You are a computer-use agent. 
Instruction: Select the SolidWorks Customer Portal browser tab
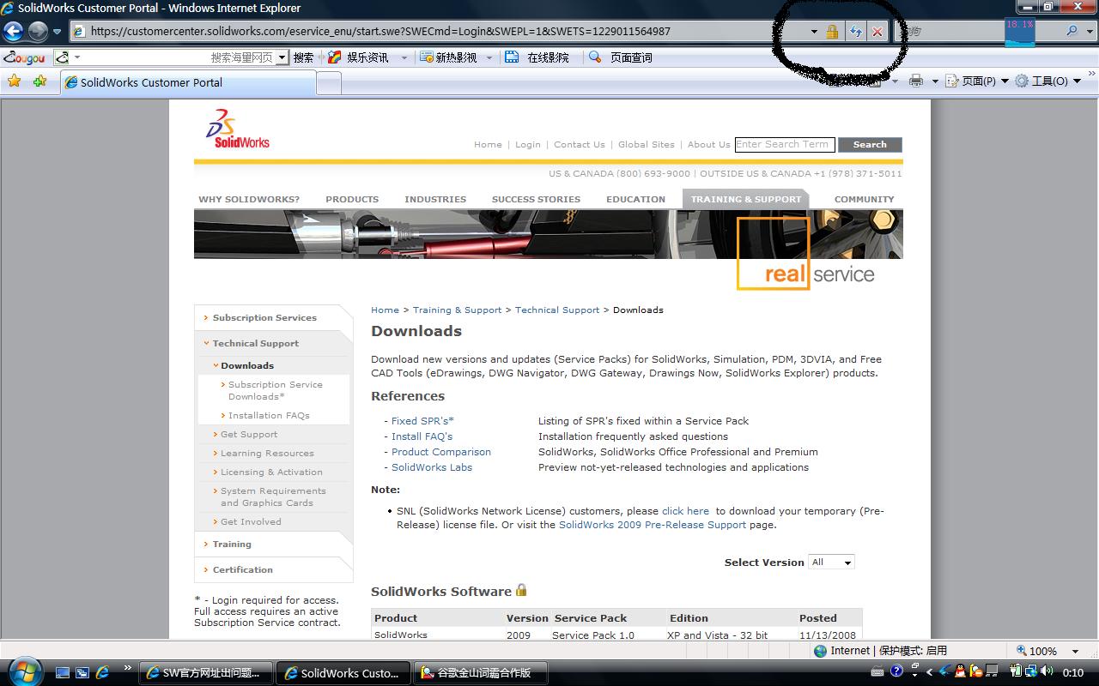click(x=187, y=82)
